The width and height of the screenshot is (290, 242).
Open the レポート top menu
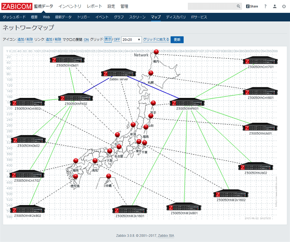click(94, 6)
